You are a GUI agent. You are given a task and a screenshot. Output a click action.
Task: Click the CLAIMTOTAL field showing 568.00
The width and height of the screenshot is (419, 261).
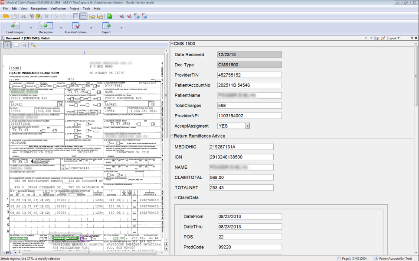[x=241, y=177]
